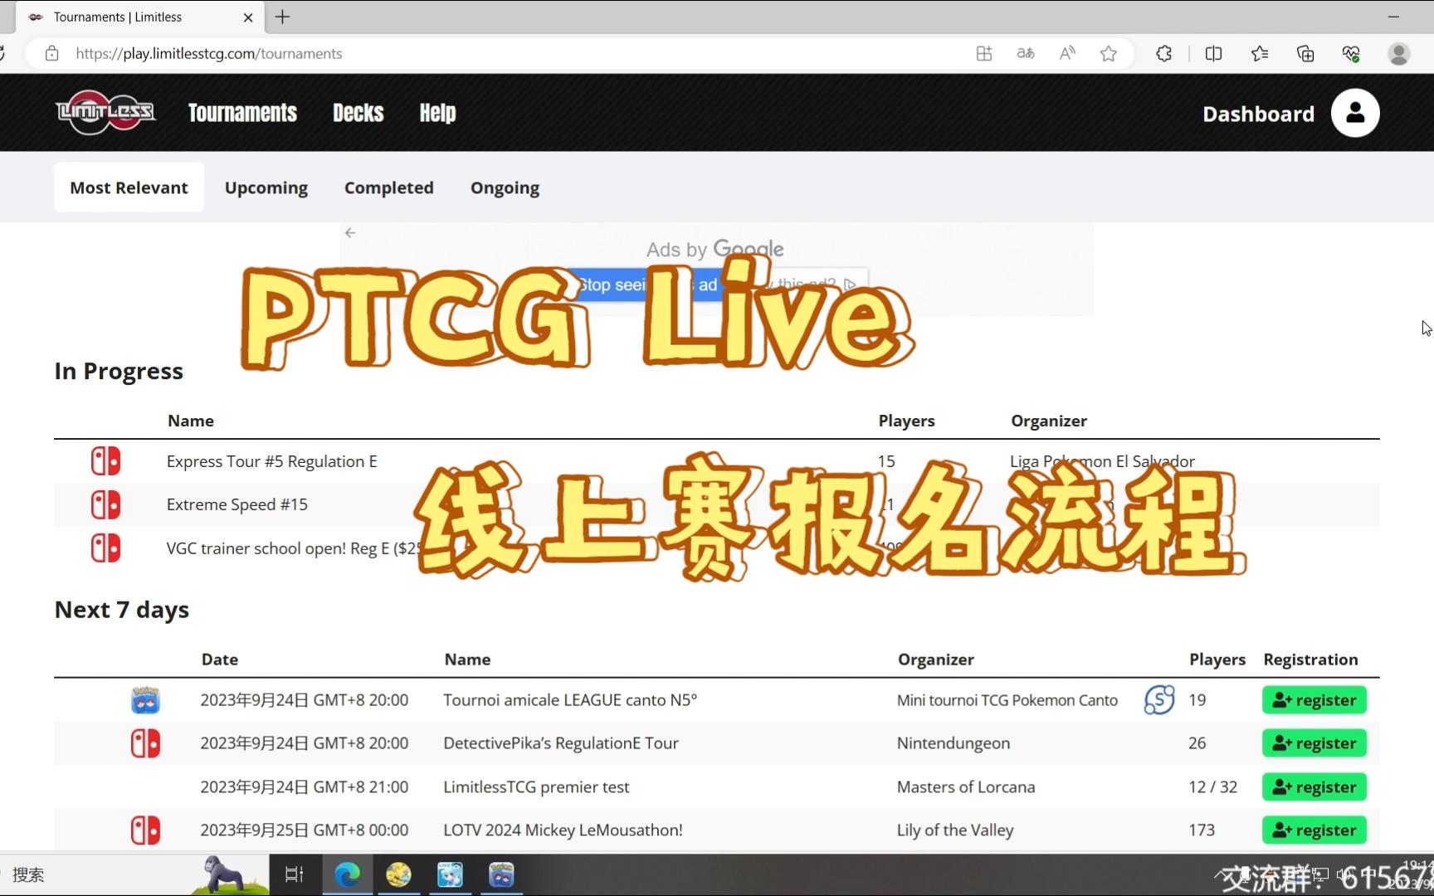Open the yellow round app in the taskbar
The width and height of the screenshot is (1434, 896).
398,874
